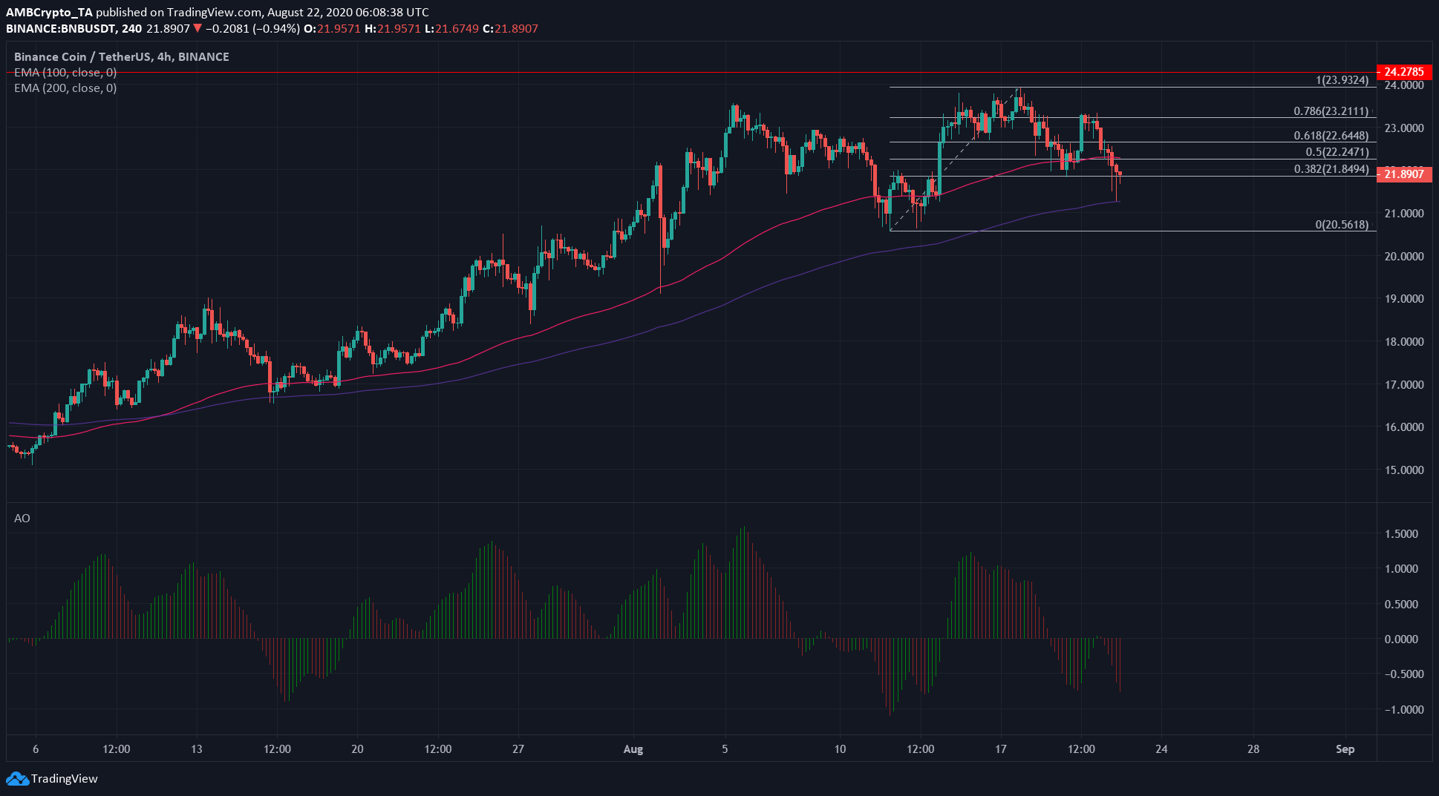
Task: Click the TradingView text beside the logo
Action: tap(65, 778)
